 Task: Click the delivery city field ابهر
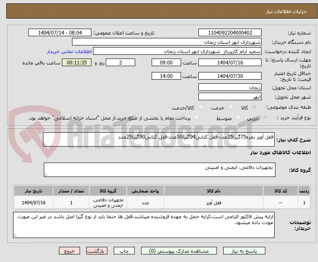point(230,96)
